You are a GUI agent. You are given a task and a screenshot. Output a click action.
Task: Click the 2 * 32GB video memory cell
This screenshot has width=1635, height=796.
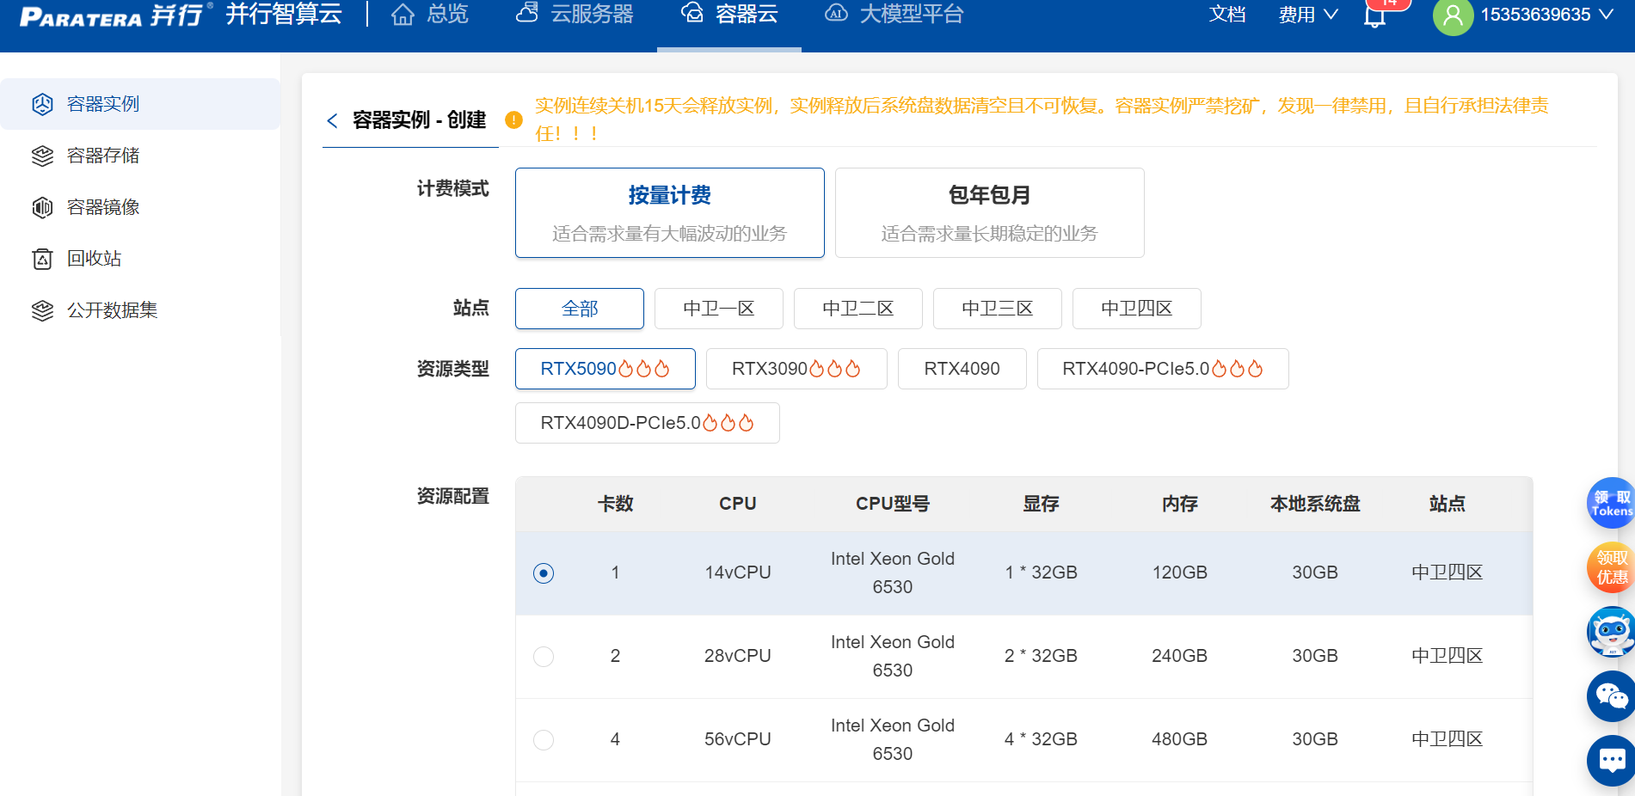(1041, 656)
